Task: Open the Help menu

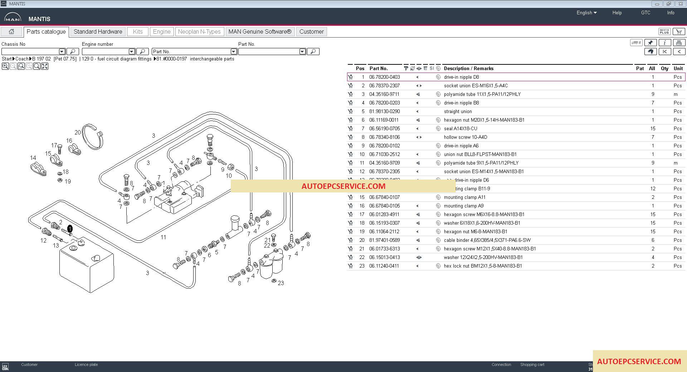Action: [x=617, y=13]
